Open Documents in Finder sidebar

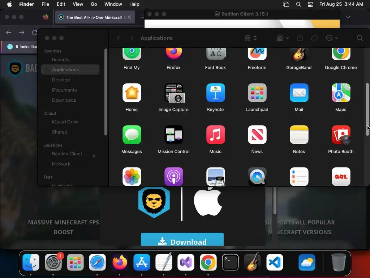[x=64, y=90]
